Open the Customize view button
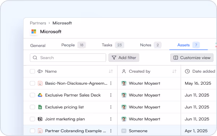 pyautogui.click(x=192, y=58)
